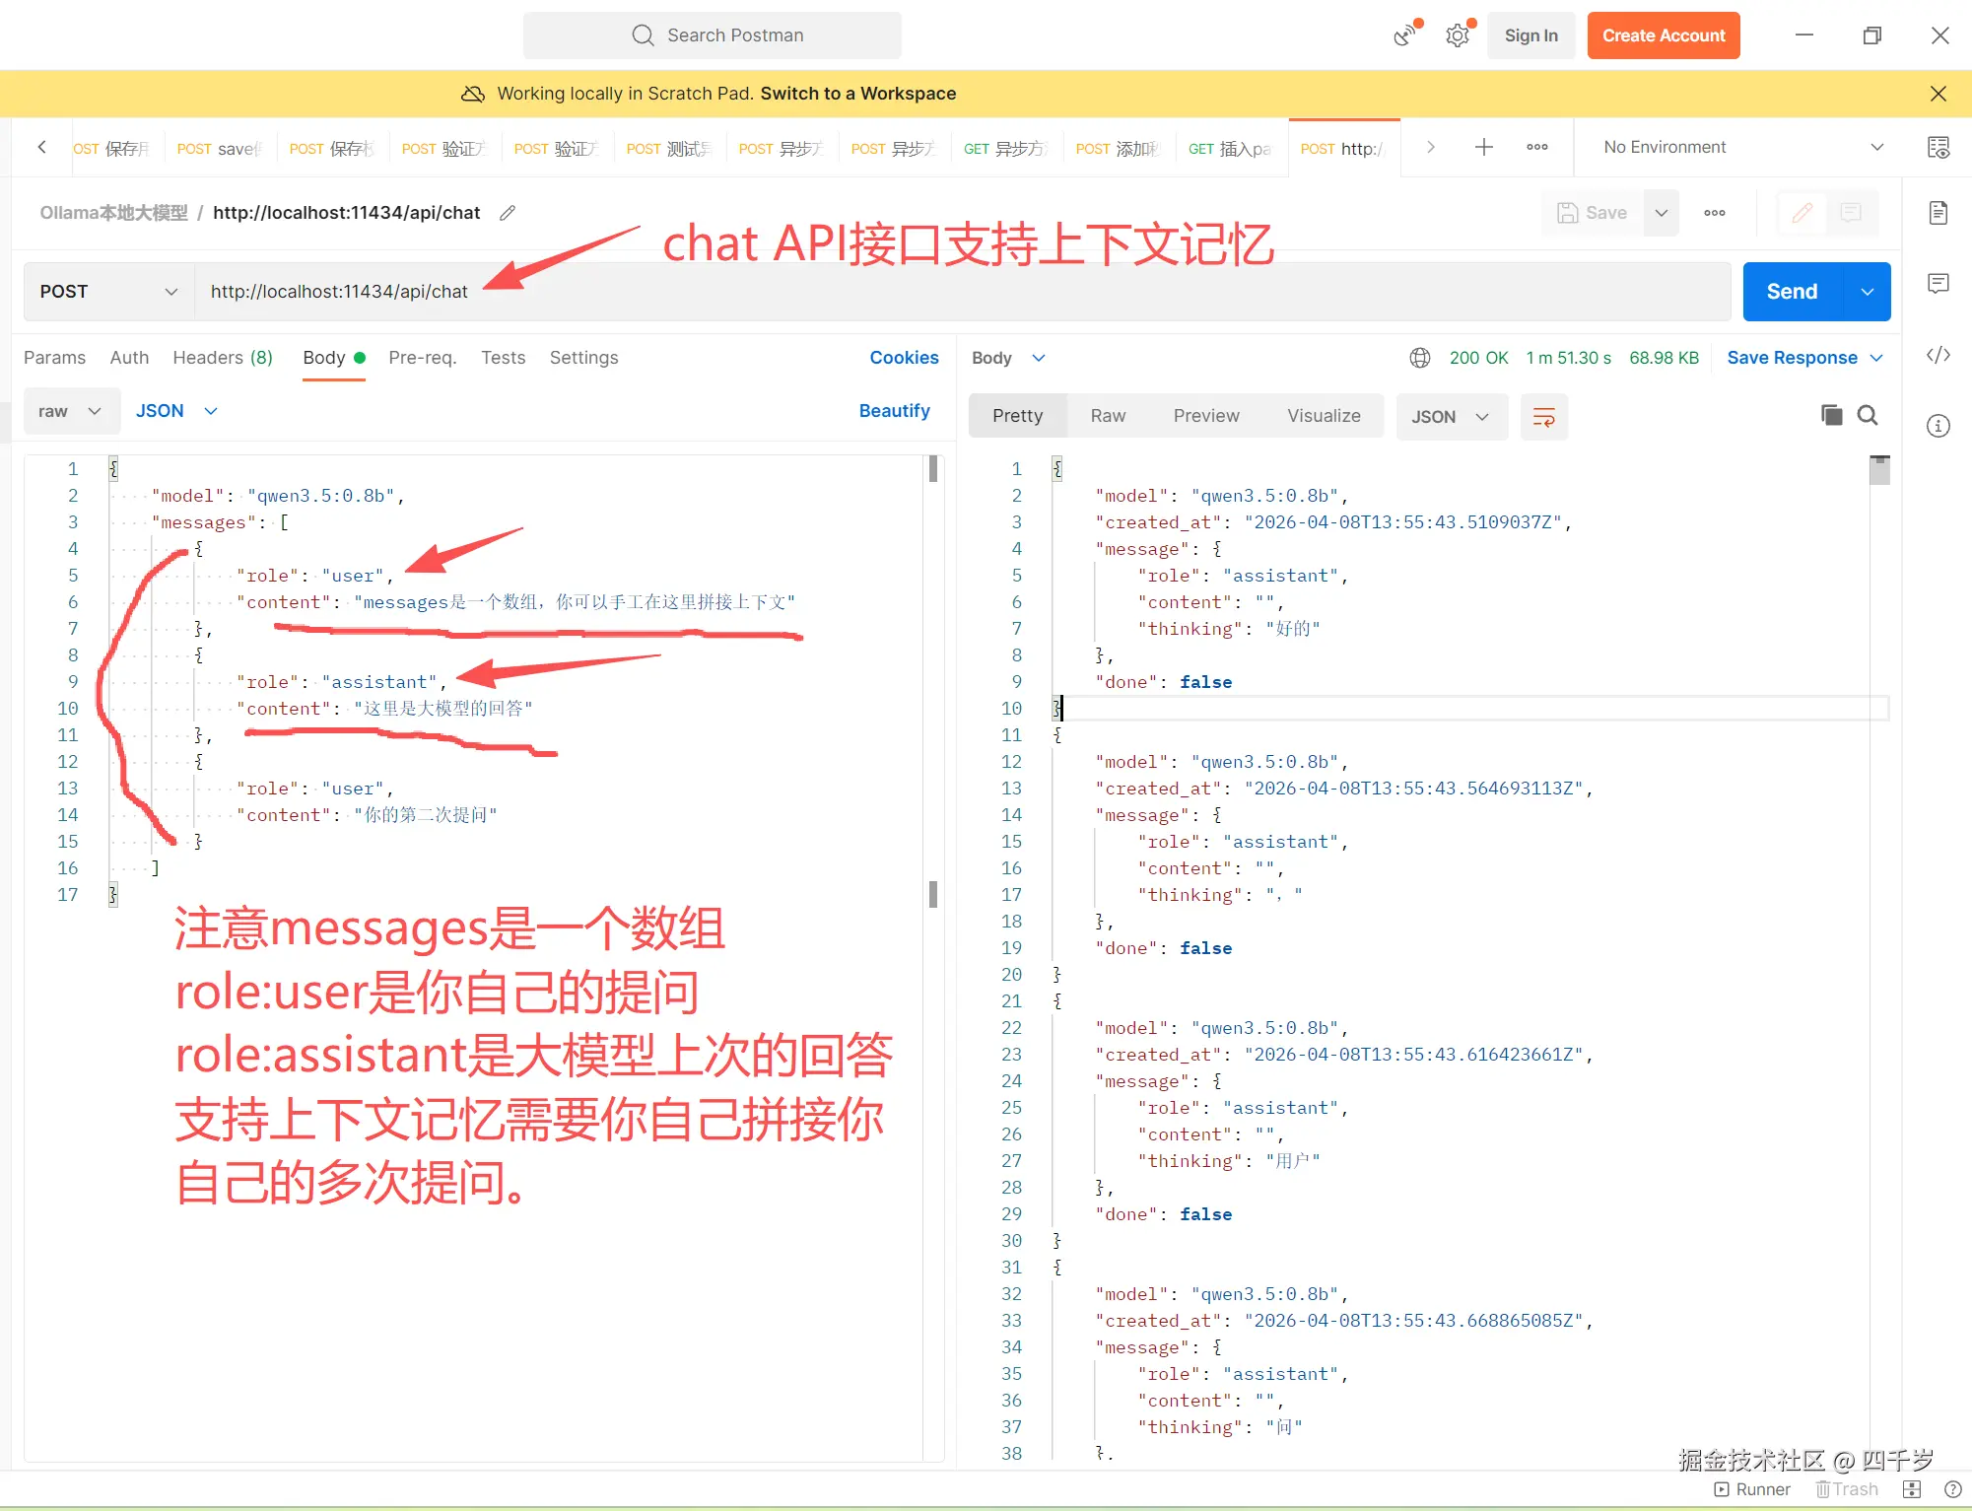The height and width of the screenshot is (1511, 1972).
Task: Open the Capture requests satellite icon
Action: (x=1404, y=35)
